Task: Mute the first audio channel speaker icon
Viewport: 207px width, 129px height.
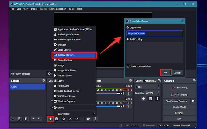Action: coord(123,93)
